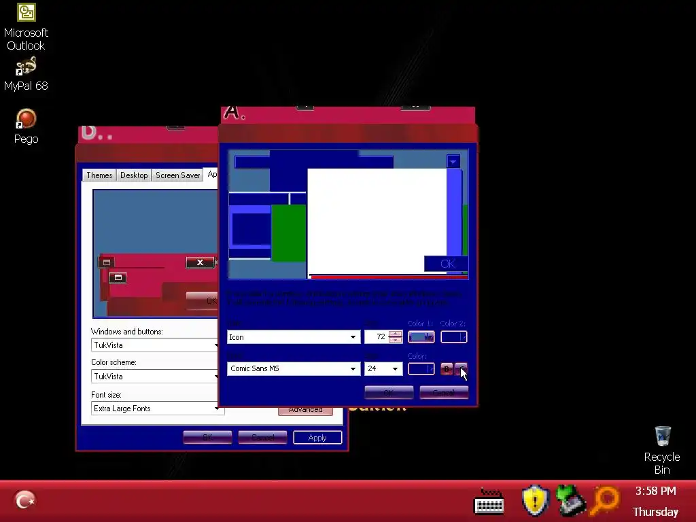Click OK in Display Properties window
This screenshot has height=522, width=696.
pyautogui.click(x=207, y=437)
